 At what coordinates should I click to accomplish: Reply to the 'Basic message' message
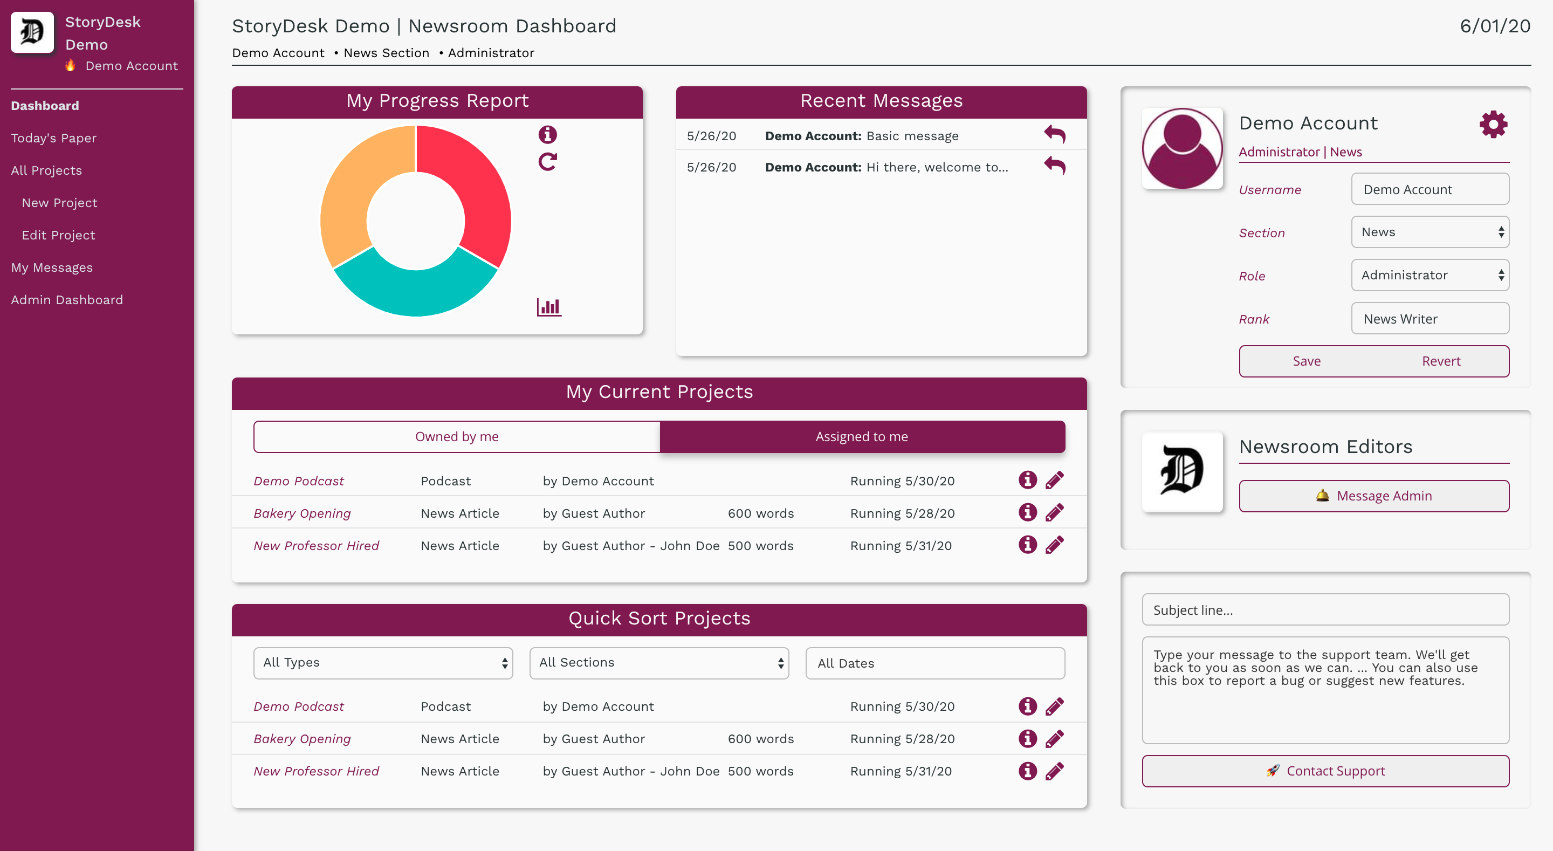pos(1054,134)
